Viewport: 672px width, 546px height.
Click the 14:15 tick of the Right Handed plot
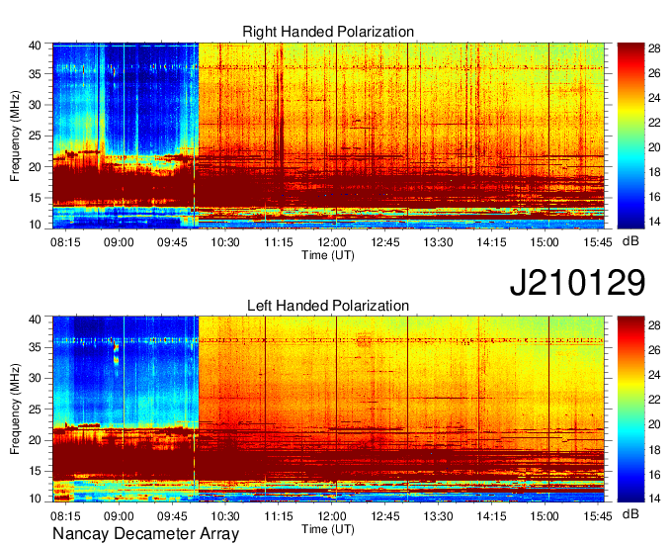click(x=491, y=242)
